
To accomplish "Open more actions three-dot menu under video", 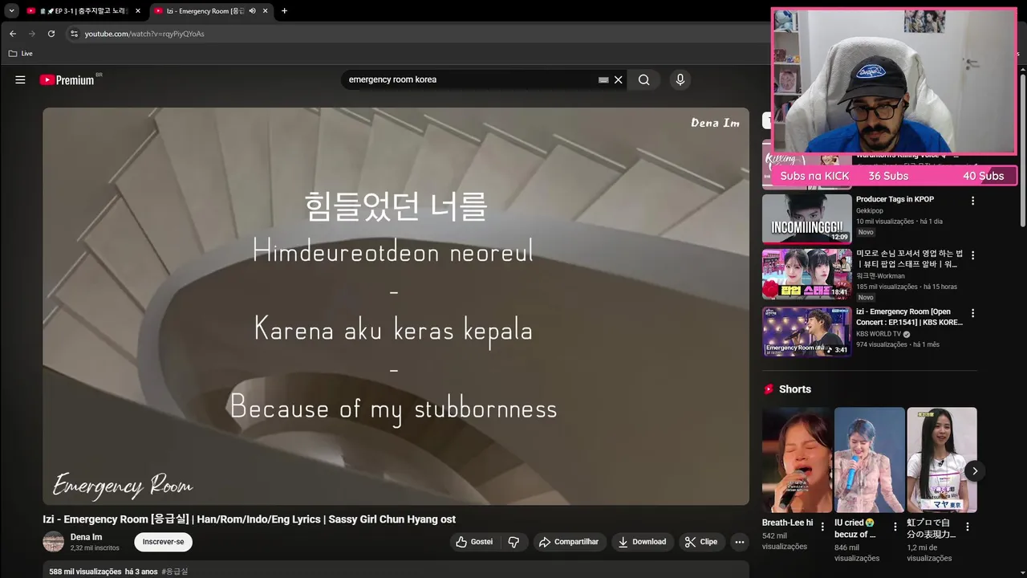I will (x=740, y=542).
